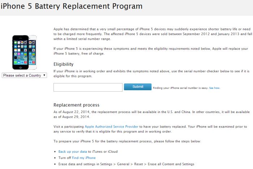Tap the red Music icon on the white iPhone

[x=34, y=62]
